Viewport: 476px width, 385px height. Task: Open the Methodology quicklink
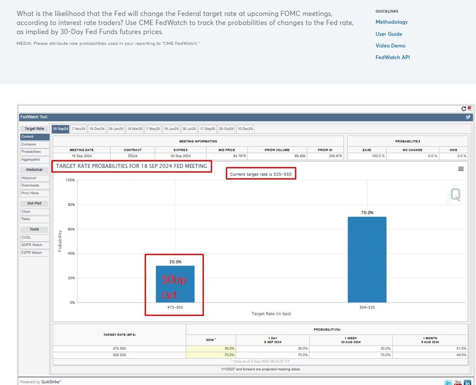click(392, 22)
